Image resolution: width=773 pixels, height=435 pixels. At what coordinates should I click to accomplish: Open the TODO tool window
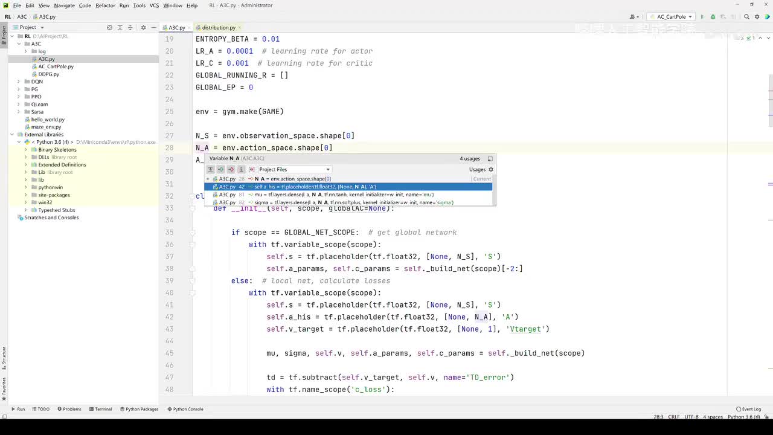pos(40,409)
